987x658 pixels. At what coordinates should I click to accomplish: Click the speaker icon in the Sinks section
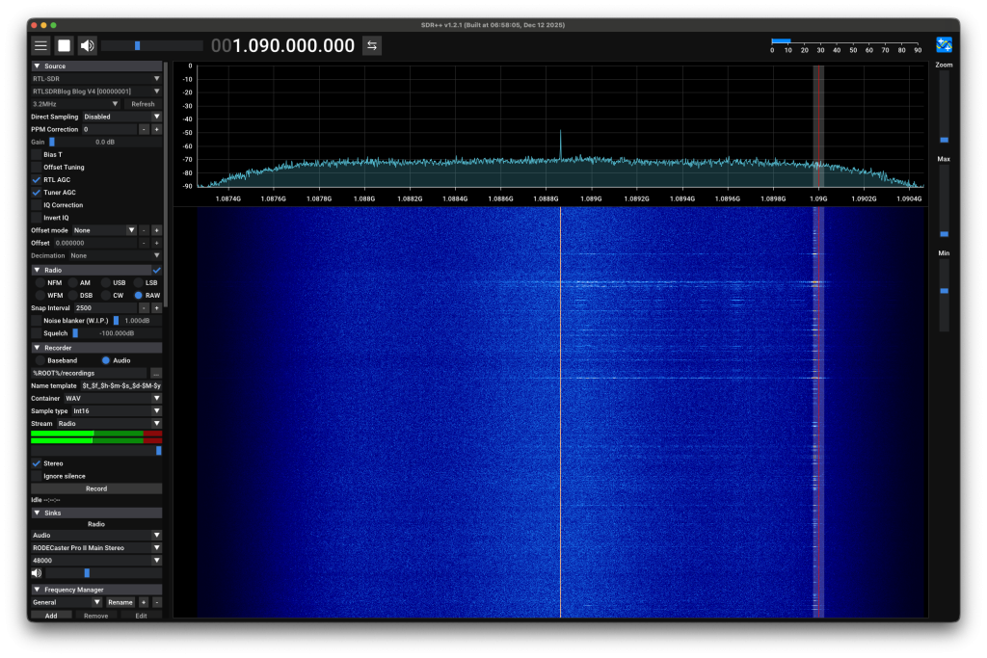coord(37,572)
